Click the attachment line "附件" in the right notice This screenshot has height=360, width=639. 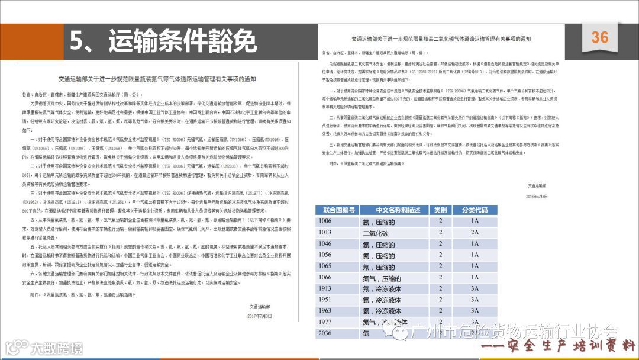click(x=367, y=163)
